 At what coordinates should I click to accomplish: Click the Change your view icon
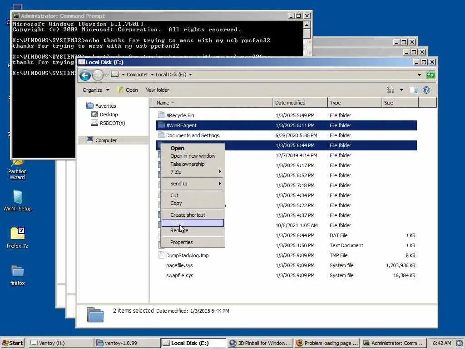click(x=391, y=90)
